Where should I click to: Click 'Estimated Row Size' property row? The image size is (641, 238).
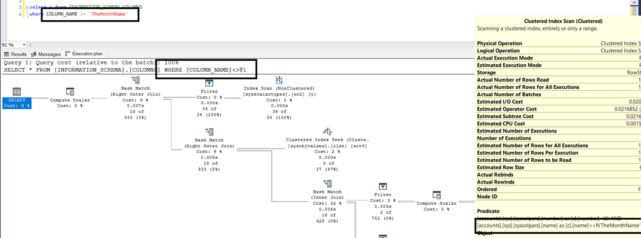click(559, 167)
